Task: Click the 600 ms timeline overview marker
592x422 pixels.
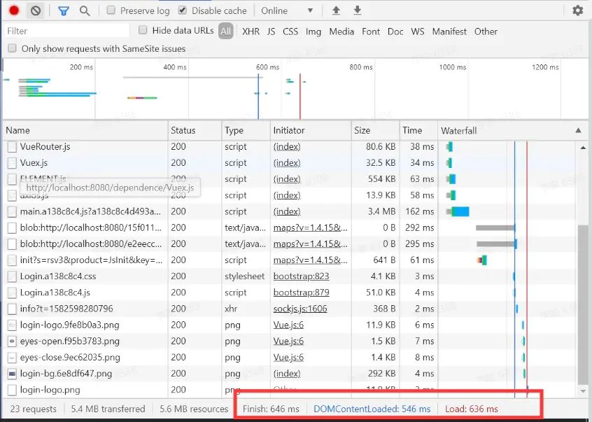Action: tap(268, 67)
